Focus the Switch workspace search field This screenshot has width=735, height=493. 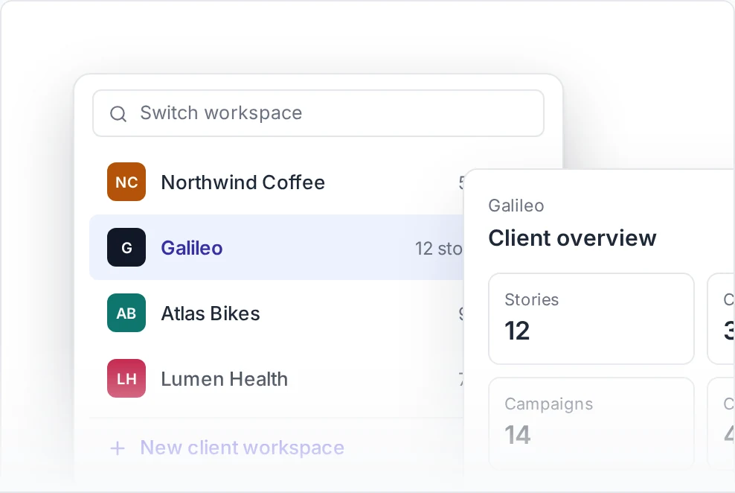[x=318, y=113]
